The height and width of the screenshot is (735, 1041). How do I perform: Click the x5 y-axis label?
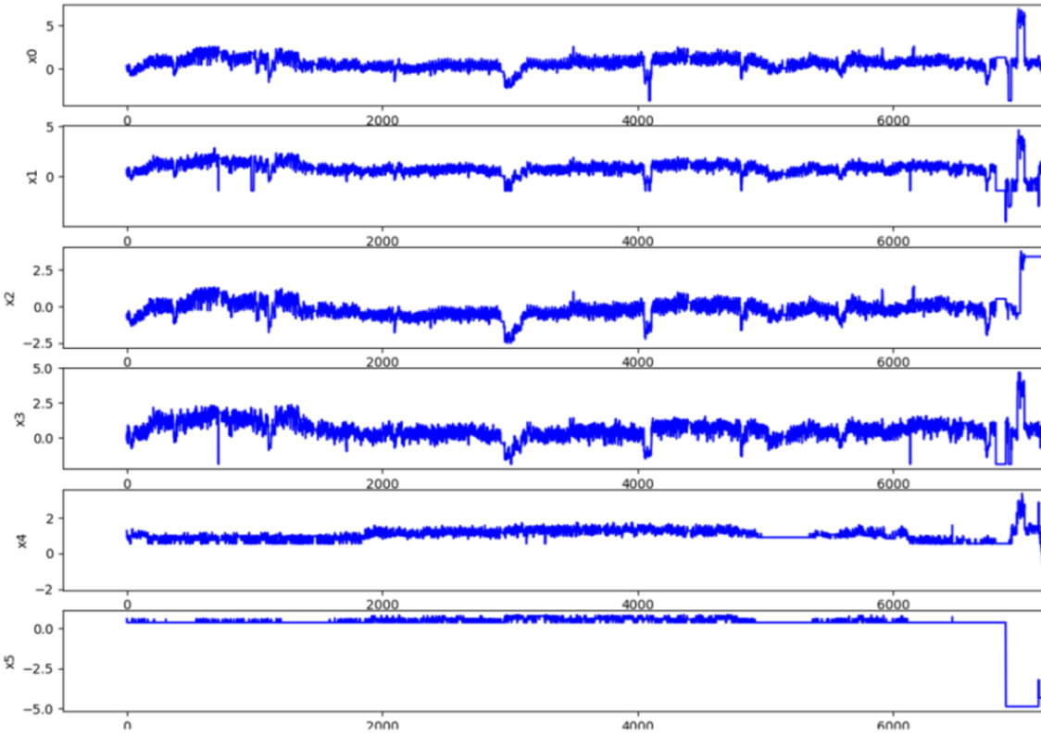[x=10, y=662]
